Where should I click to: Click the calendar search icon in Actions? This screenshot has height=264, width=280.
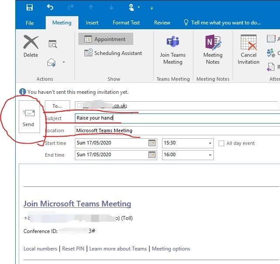[x=53, y=44]
